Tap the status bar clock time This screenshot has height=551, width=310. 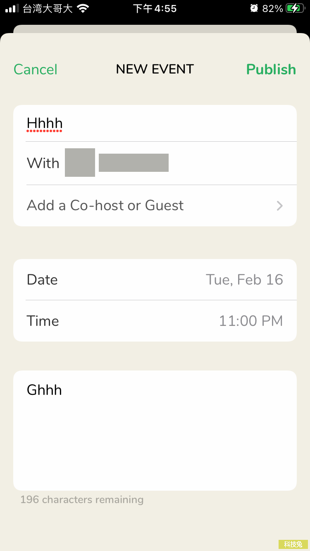(x=155, y=9)
